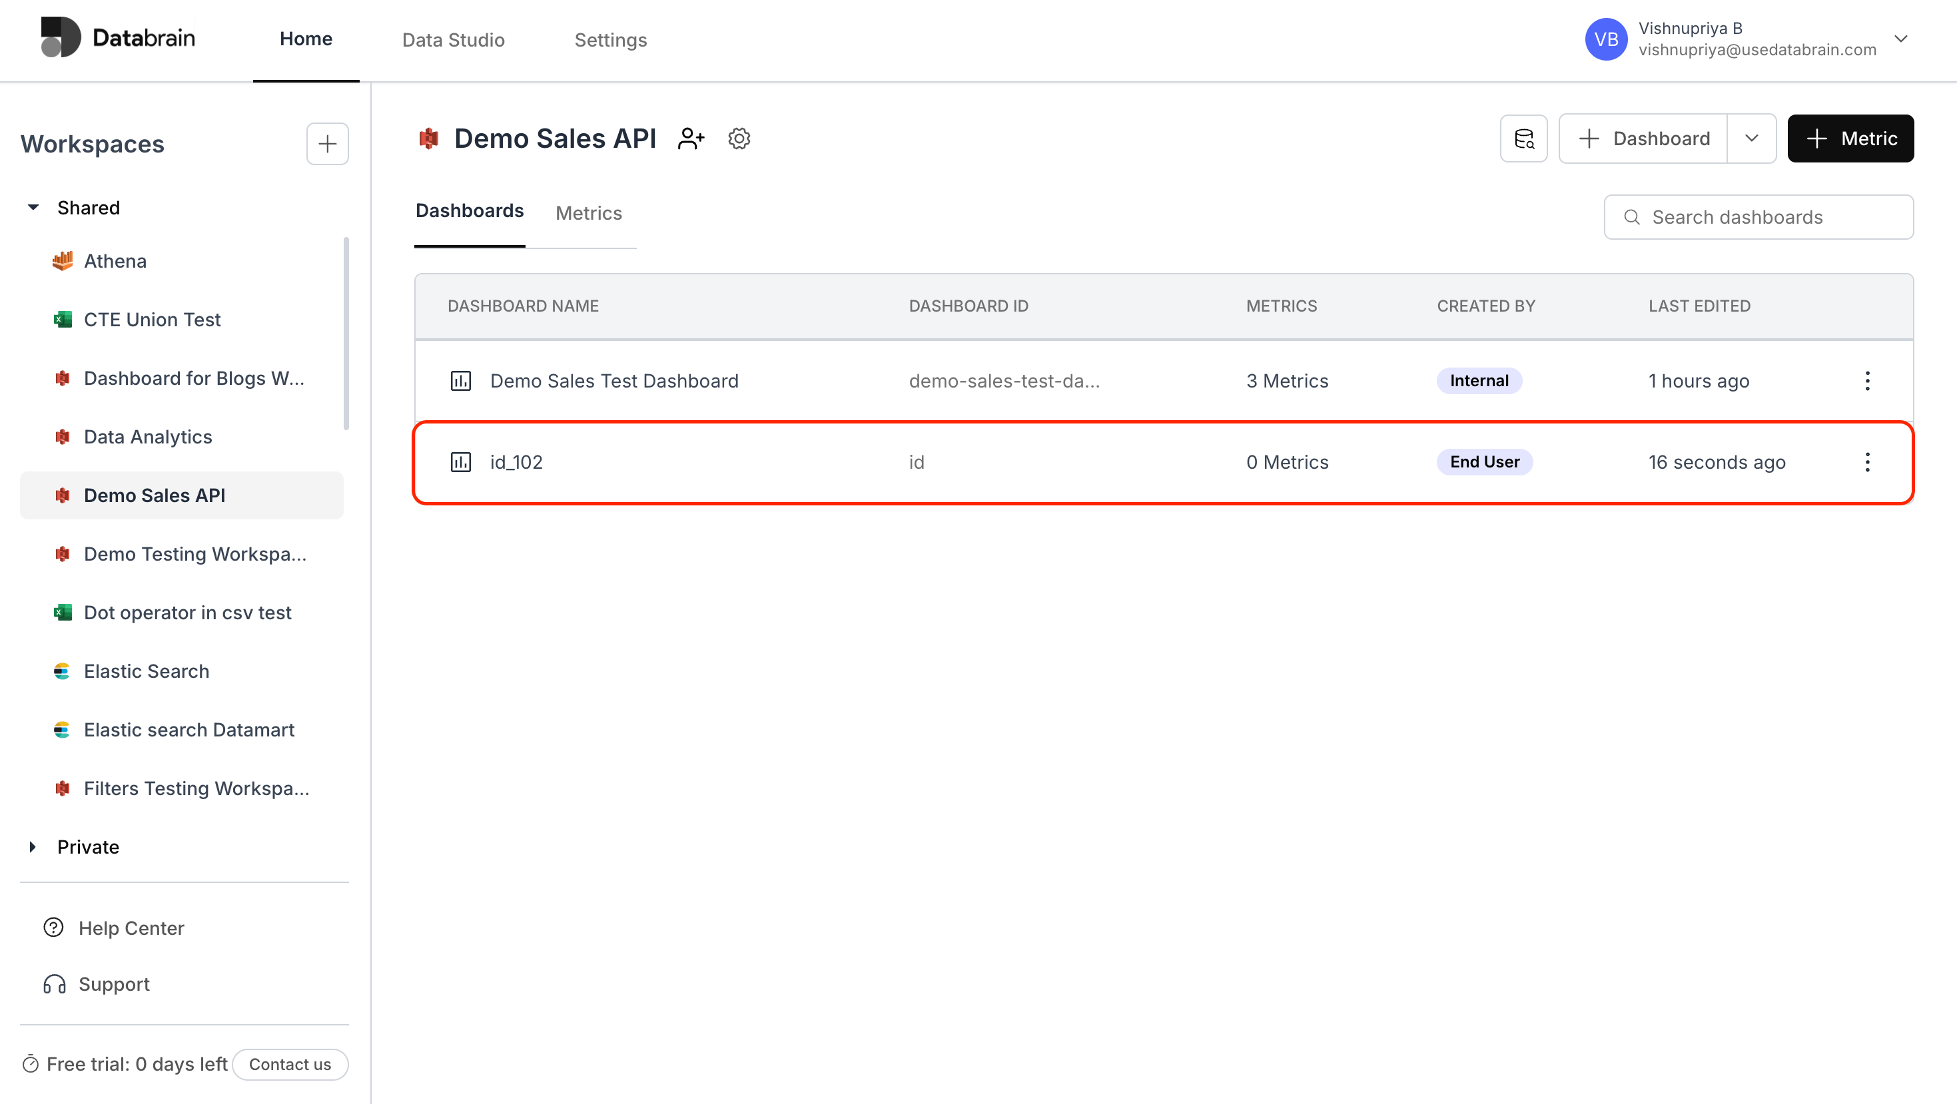The width and height of the screenshot is (1957, 1104).
Task: Expand the user account dropdown chevron
Action: [x=1901, y=39]
